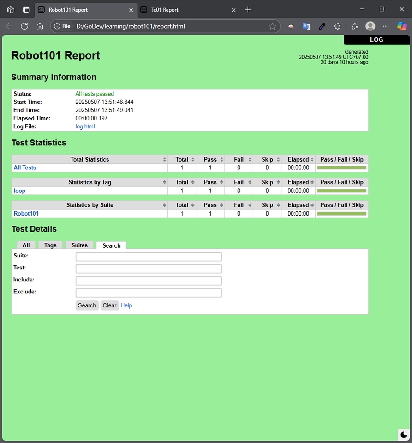Click the start time '20250507 13:51:48.844'
Viewport: 412px width, 443px height.
point(104,102)
